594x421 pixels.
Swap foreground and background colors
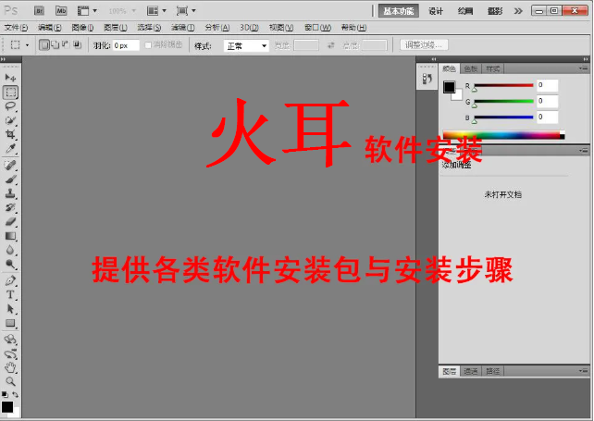[x=16, y=395]
